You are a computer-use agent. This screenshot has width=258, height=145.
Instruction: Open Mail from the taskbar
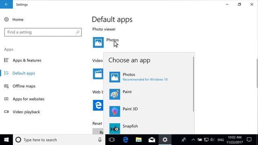point(152,140)
